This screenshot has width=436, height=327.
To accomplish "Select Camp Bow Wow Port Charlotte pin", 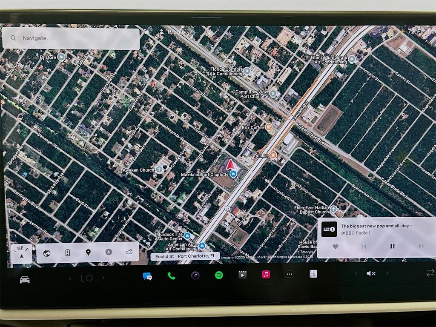I will (273, 94).
